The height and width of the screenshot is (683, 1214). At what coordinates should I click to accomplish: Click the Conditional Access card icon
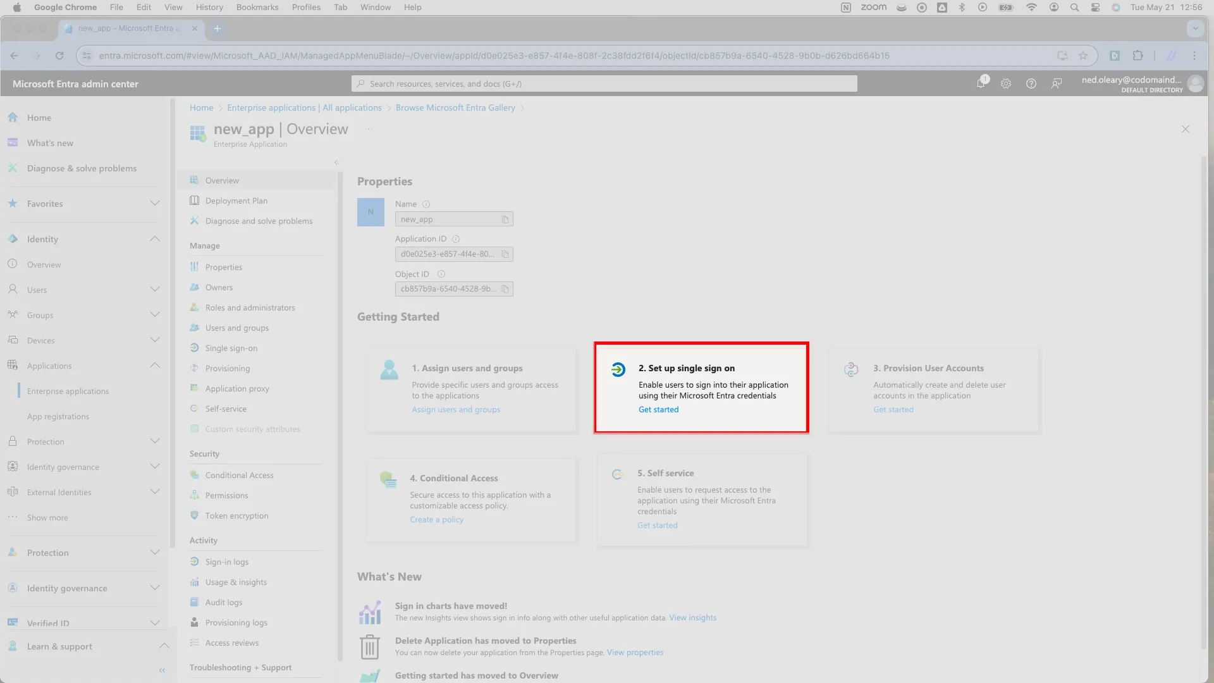click(388, 479)
